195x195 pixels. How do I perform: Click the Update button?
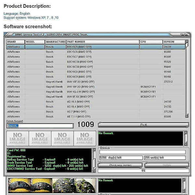[x=167, y=165]
